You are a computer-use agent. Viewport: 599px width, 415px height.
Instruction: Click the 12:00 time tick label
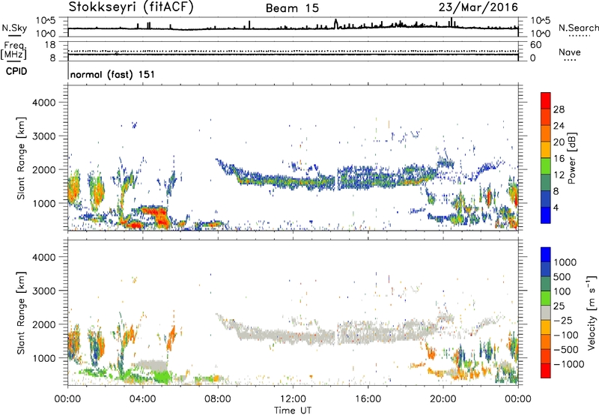[293, 399]
